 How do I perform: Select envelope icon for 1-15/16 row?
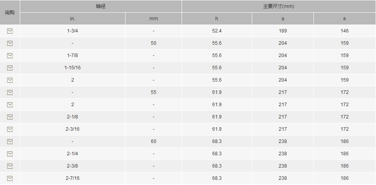(x=10, y=68)
